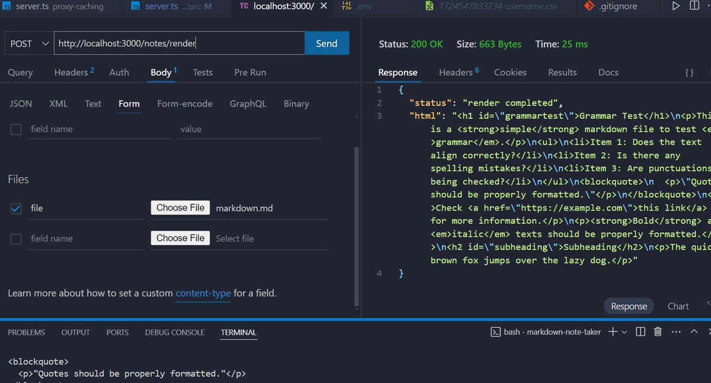Switch to the PROBLEMS panel tab
This screenshot has height=383, width=711.
coord(26,332)
